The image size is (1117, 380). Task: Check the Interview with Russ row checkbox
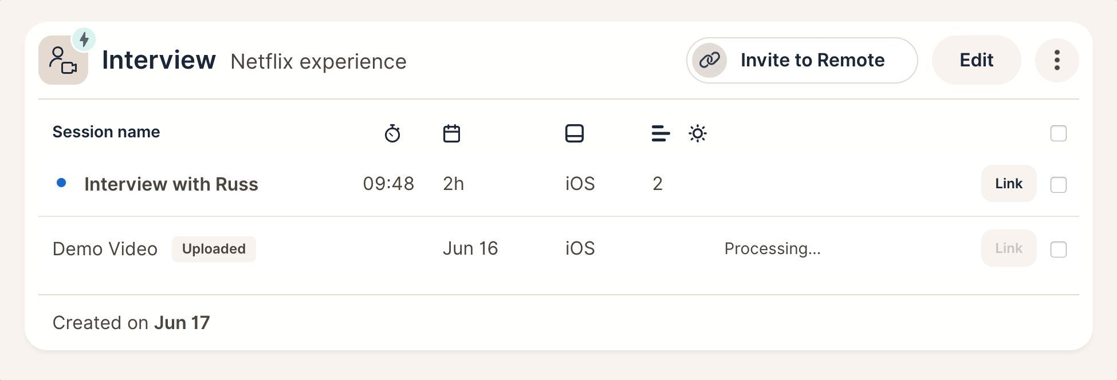(x=1059, y=185)
